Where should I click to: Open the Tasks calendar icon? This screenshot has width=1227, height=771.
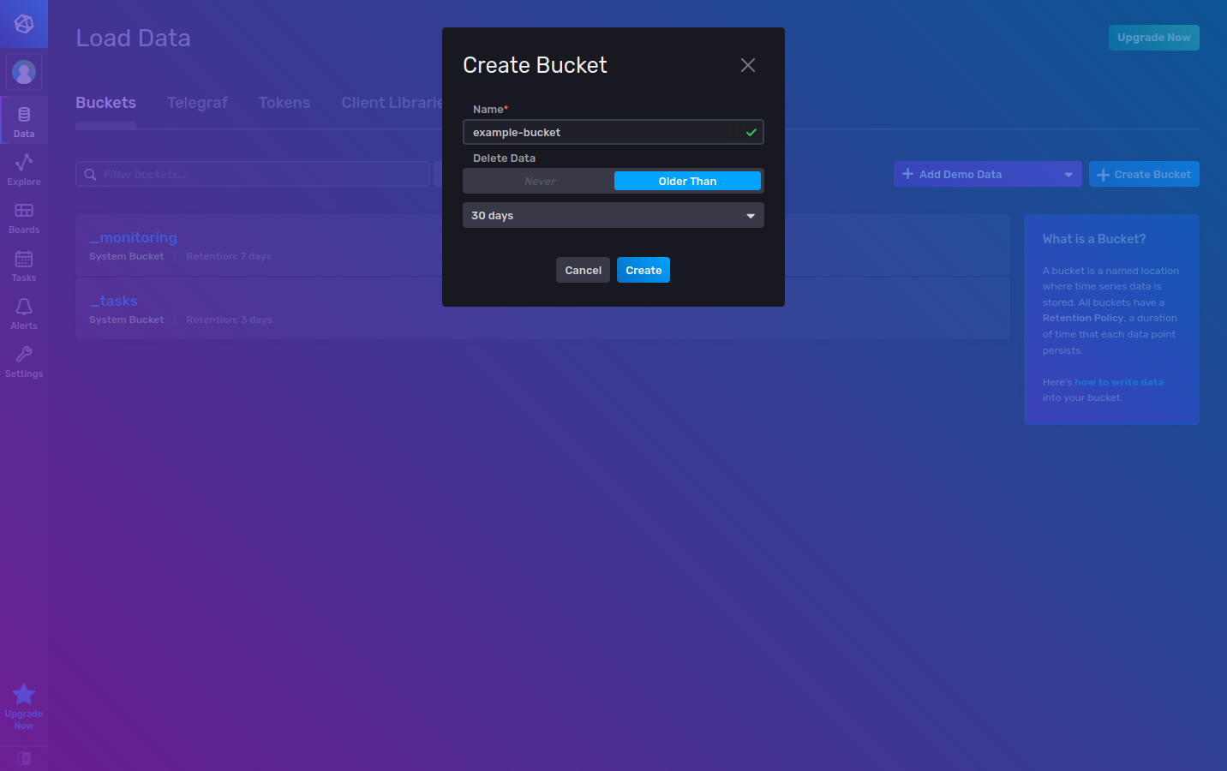coord(23,261)
